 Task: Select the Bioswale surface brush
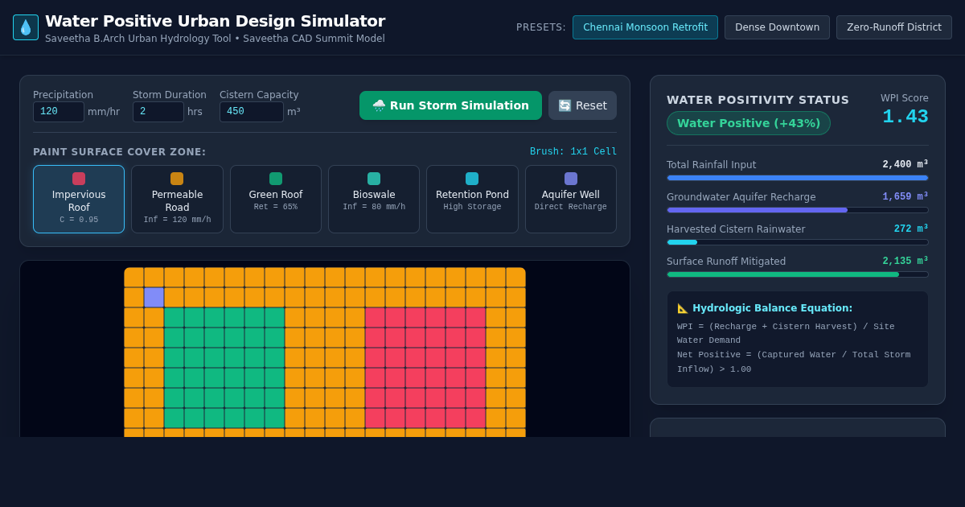374,199
